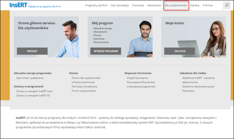Click the search magnifier icon

(x=227, y=5)
